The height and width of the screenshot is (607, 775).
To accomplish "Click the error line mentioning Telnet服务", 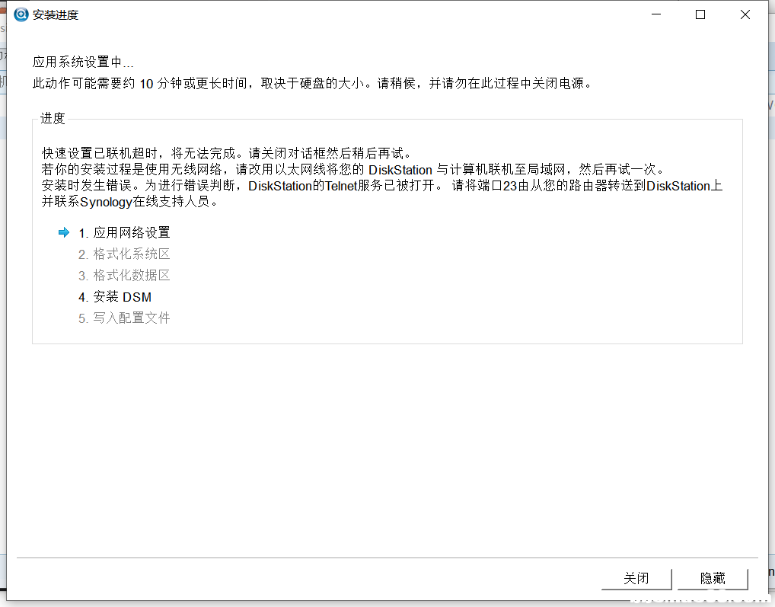I will pyautogui.click(x=382, y=186).
